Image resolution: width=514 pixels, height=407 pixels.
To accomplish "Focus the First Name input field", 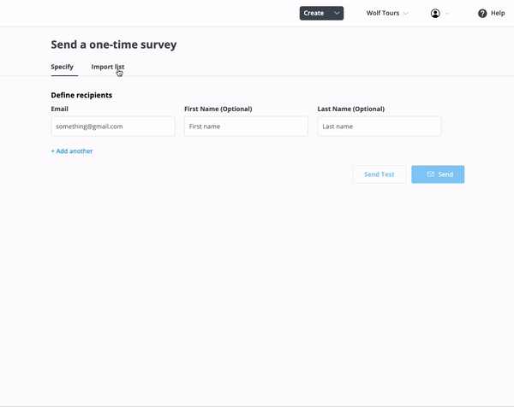I will click(246, 127).
